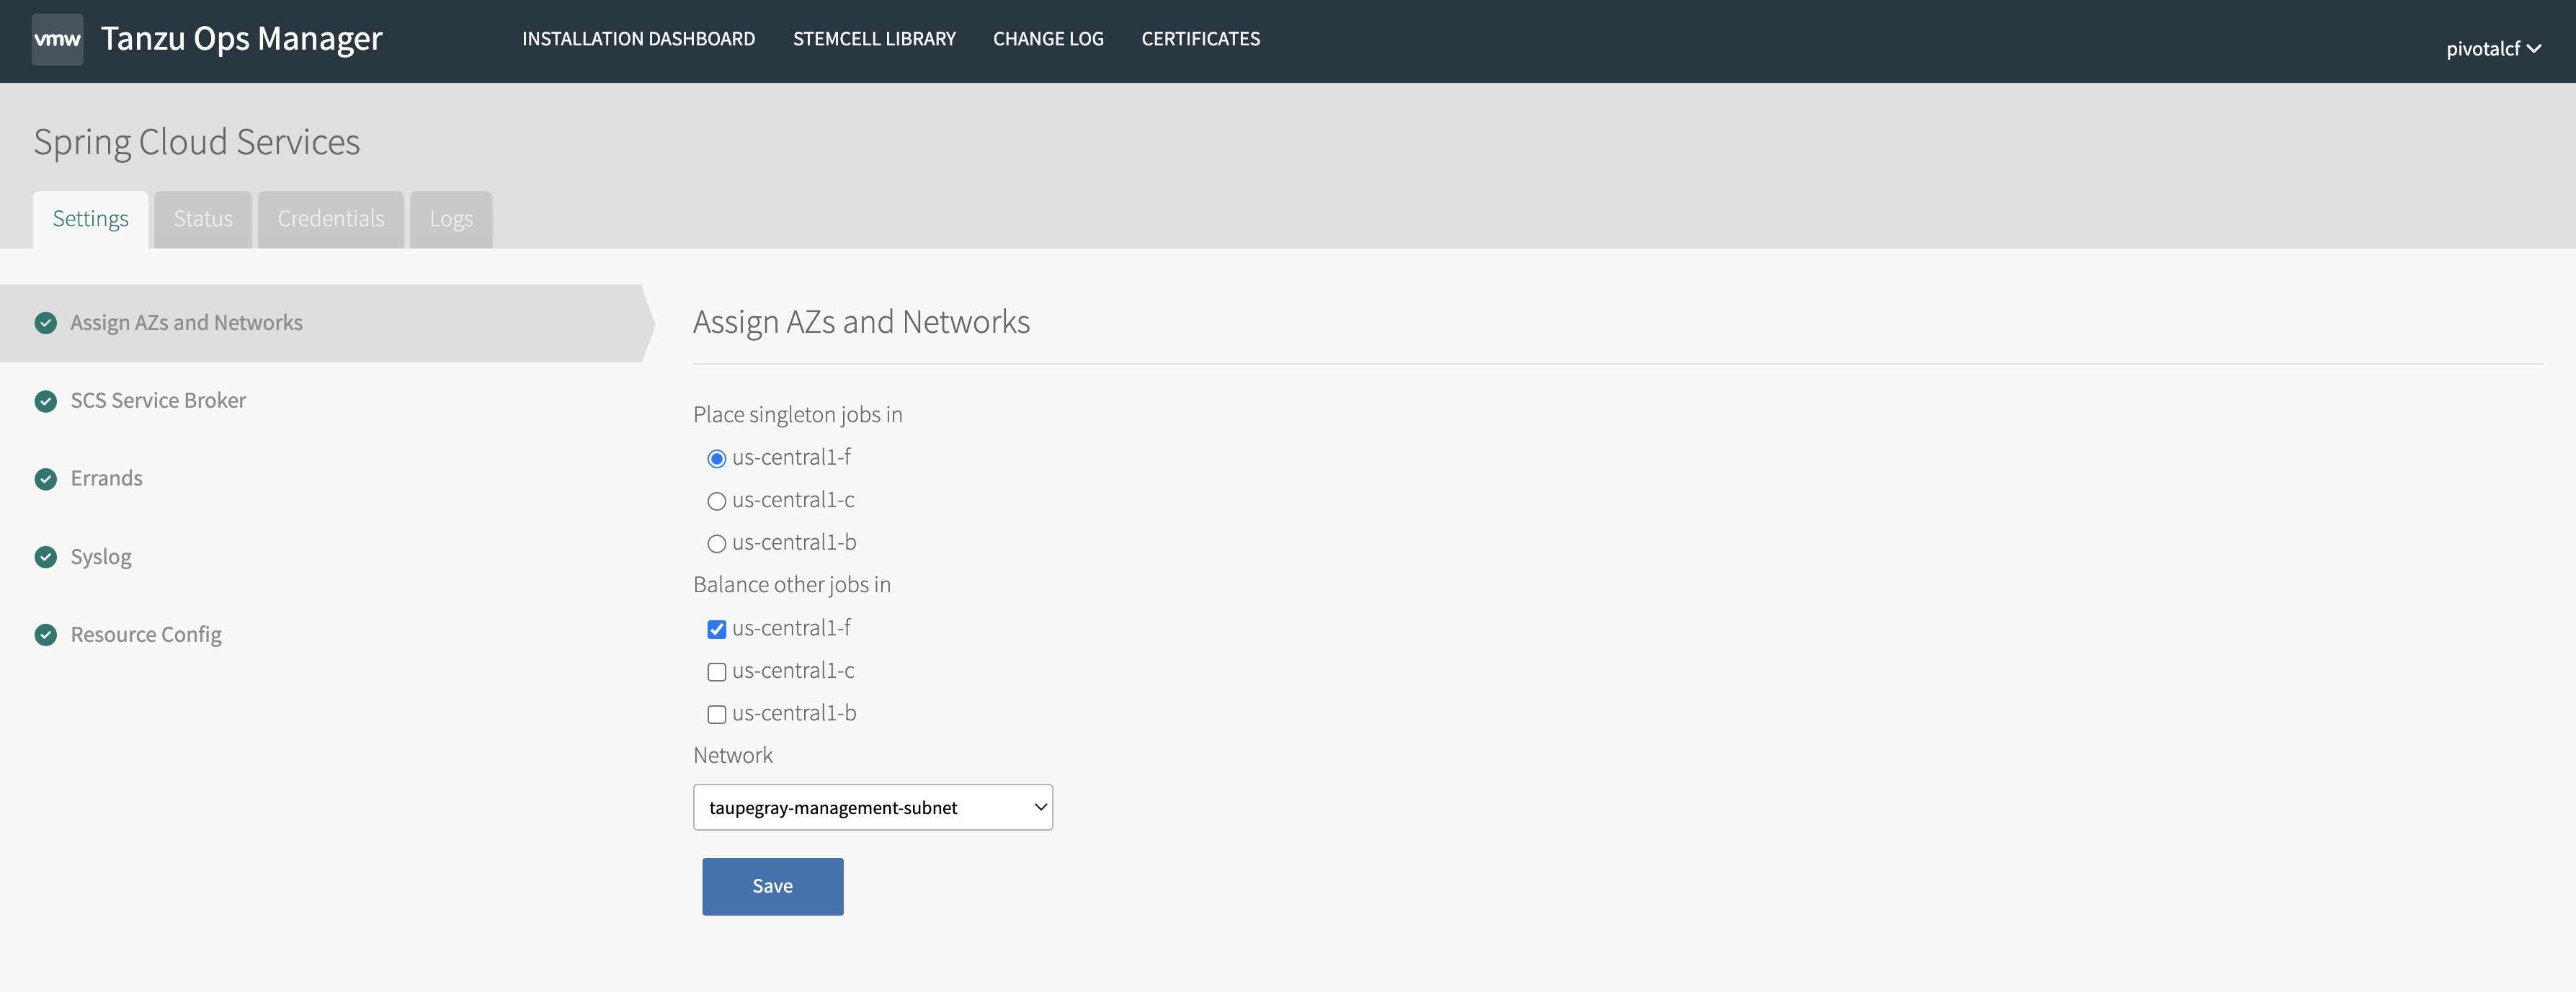Expand the pivotalcf user menu
2576x992 pixels.
click(x=2493, y=48)
